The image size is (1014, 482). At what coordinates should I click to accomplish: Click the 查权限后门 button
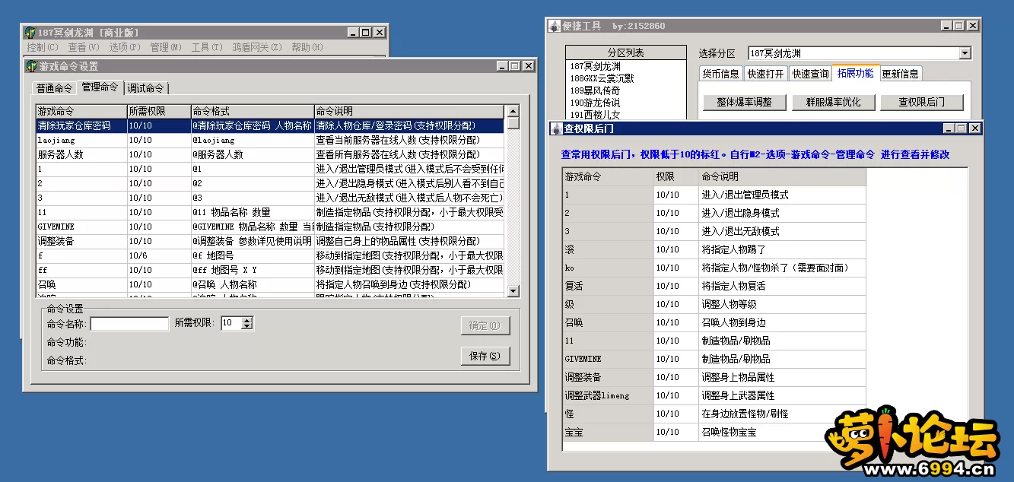tap(921, 102)
